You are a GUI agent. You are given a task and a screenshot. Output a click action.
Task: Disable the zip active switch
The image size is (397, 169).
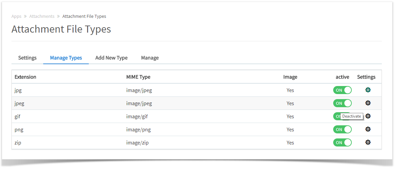click(342, 142)
